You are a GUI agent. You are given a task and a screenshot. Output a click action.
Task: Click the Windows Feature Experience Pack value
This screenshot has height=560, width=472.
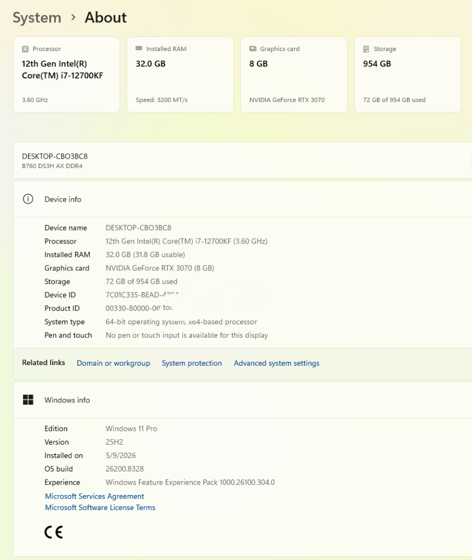tap(190, 482)
